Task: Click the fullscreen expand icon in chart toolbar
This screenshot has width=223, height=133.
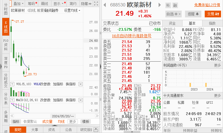Action: pyautogui.click(x=96, y=4)
